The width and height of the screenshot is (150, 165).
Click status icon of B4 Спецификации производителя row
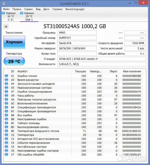(x=6, y=107)
